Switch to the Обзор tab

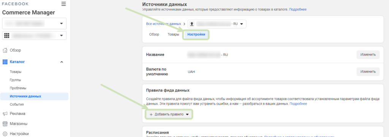point(154,35)
